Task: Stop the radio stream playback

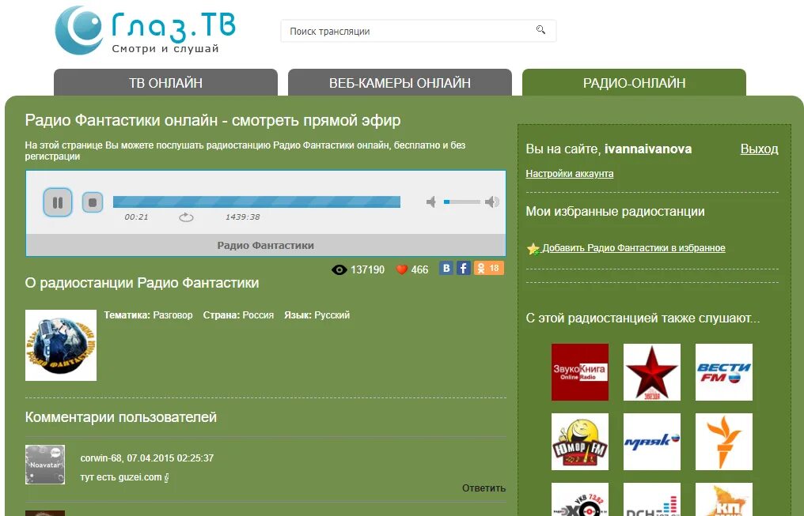Action: click(93, 202)
